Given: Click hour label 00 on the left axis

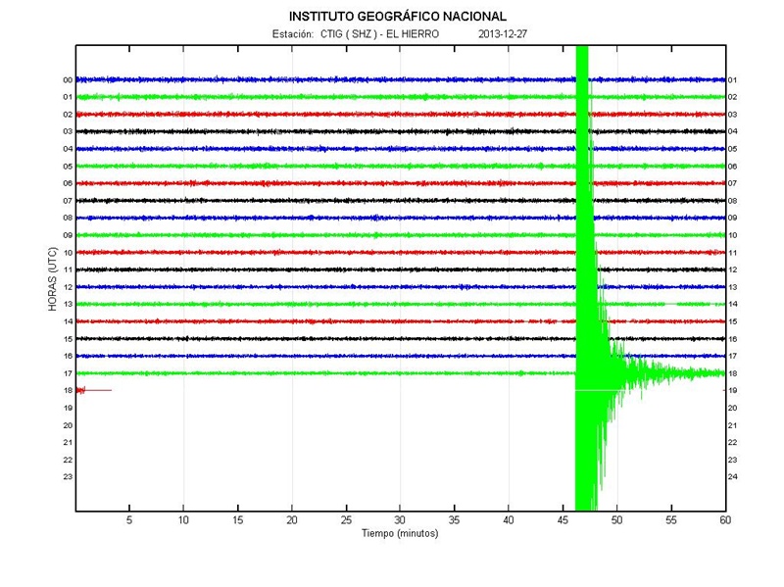Looking at the screenshot, I should tap(68, 80).
